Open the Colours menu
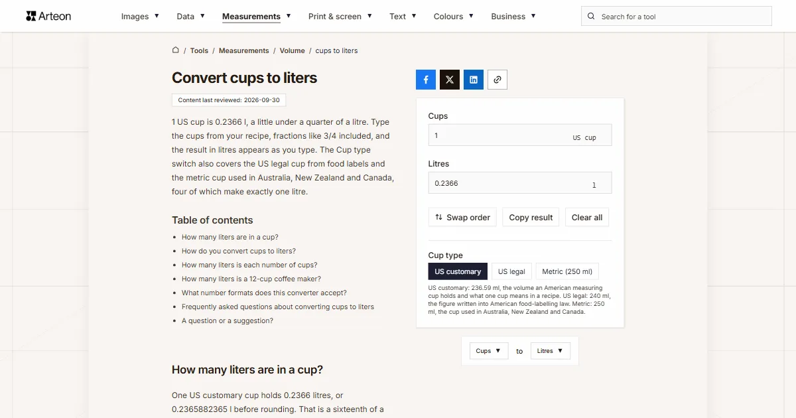Screen dimensions: 796x418 454,16
